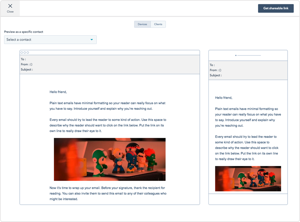The image size is (300, 222).
Task: Click the 'From : ()' line in mobile preview
Action: click(215, 70)
